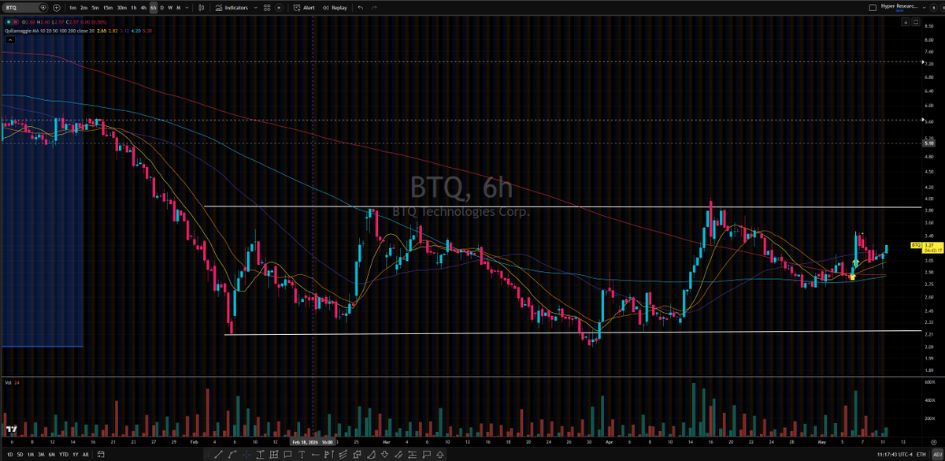This screenshot has width=945, height=461.
Task: Expand the layout name dropdown chevron
Action: (x=924, y=8)
